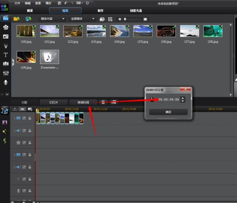The width and height of the screenshot is (237, 203).
Task: Open the Effects room fan icon
Action: point(6,27)
